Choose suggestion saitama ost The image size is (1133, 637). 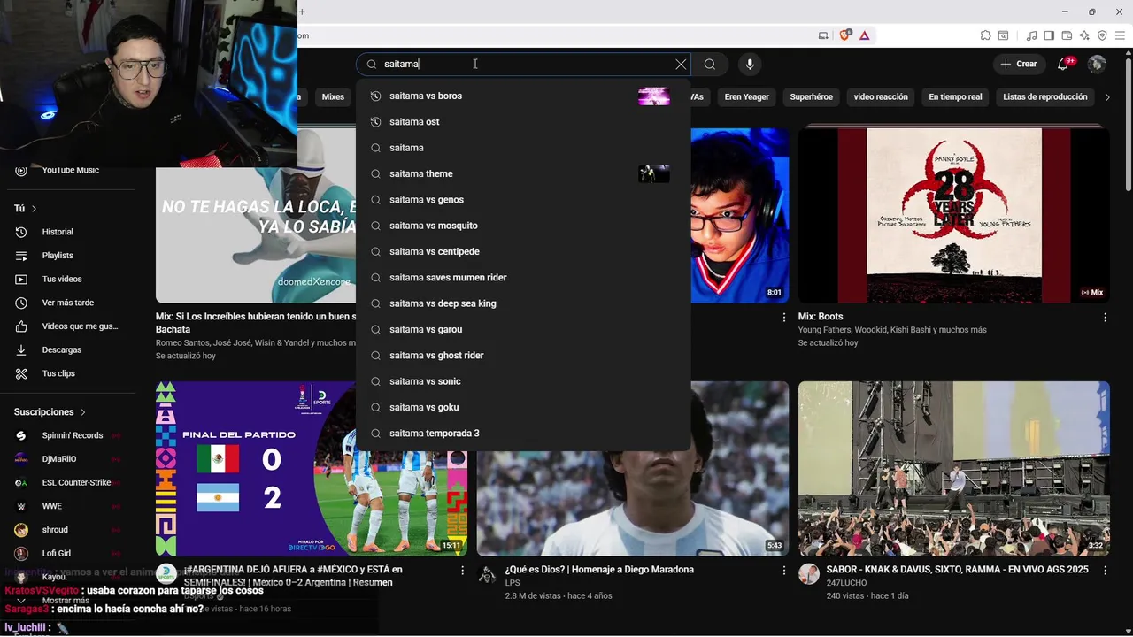click(523, 122)
